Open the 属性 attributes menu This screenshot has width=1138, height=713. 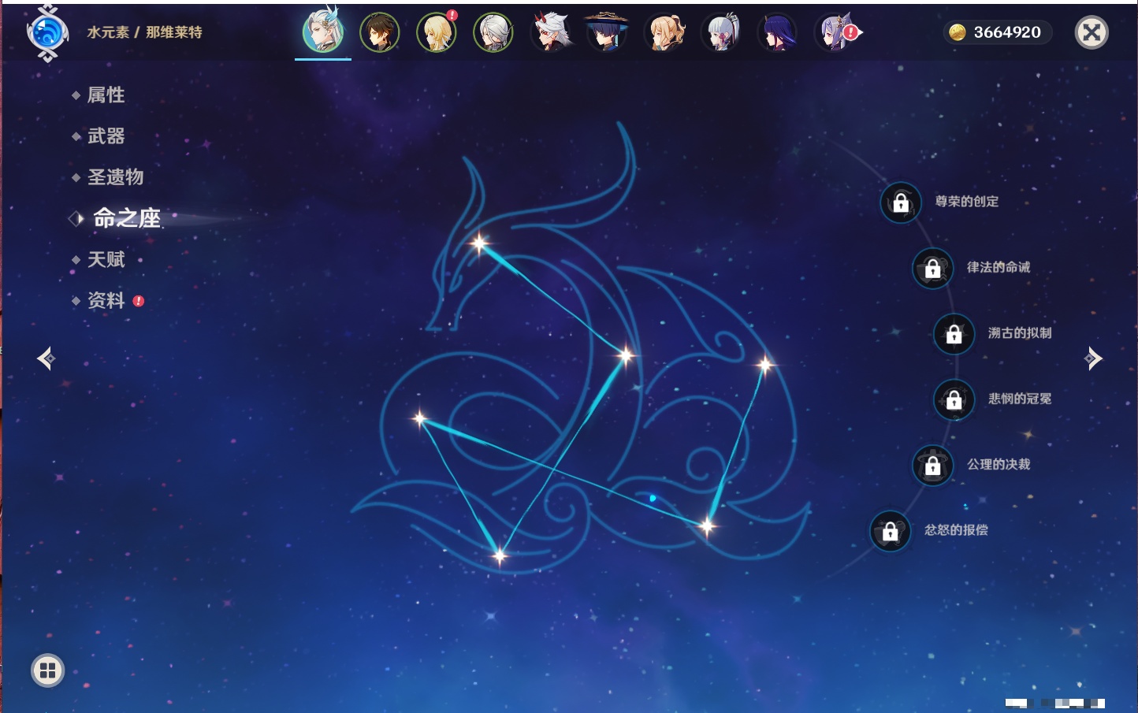click(106, 95)
